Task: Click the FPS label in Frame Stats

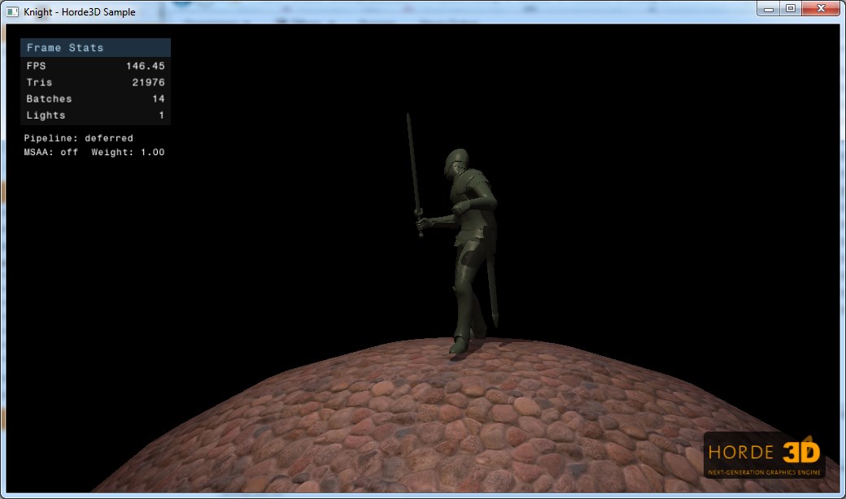Action: (x=36, y=66)
